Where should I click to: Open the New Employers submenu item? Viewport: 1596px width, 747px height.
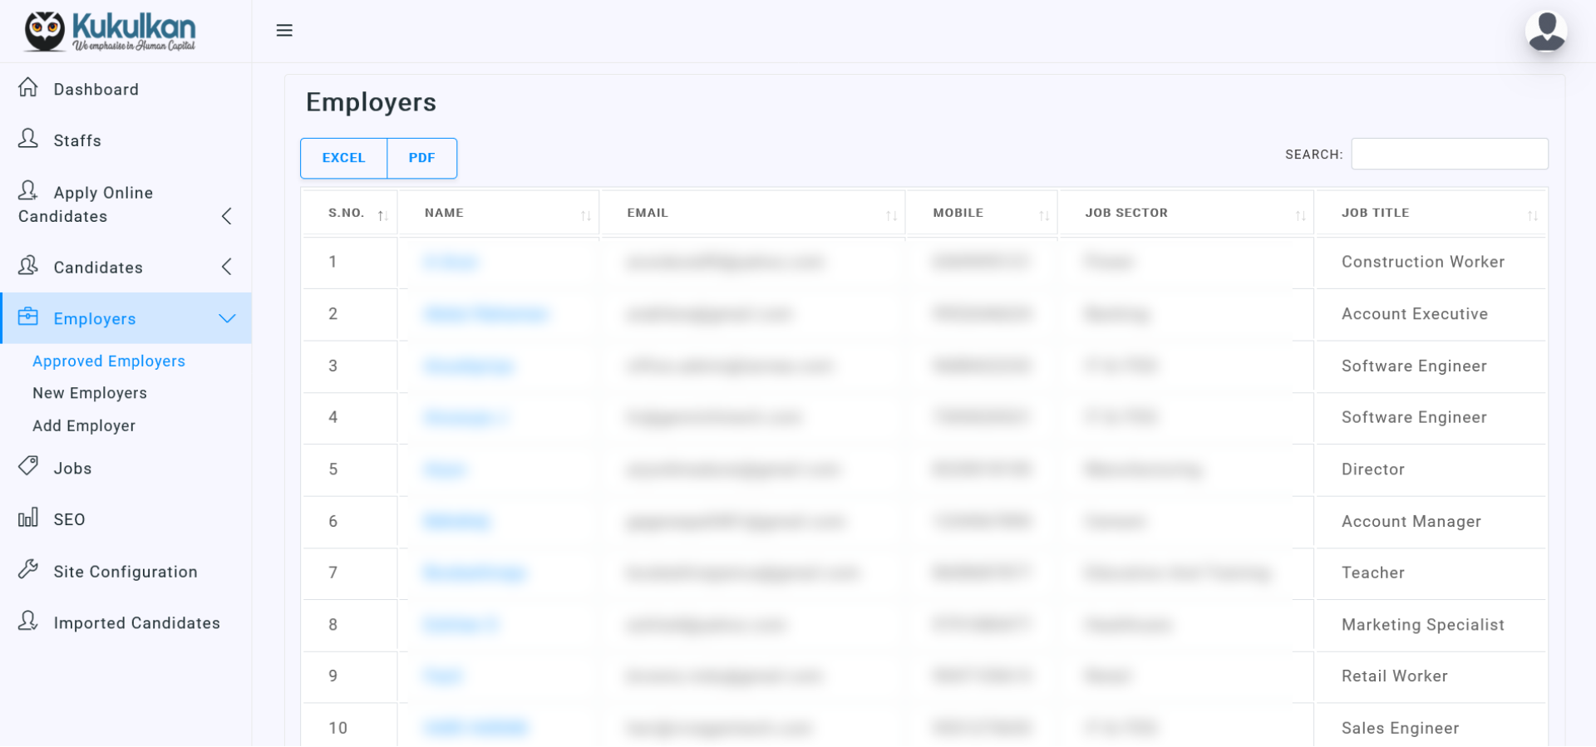point(90,393)
